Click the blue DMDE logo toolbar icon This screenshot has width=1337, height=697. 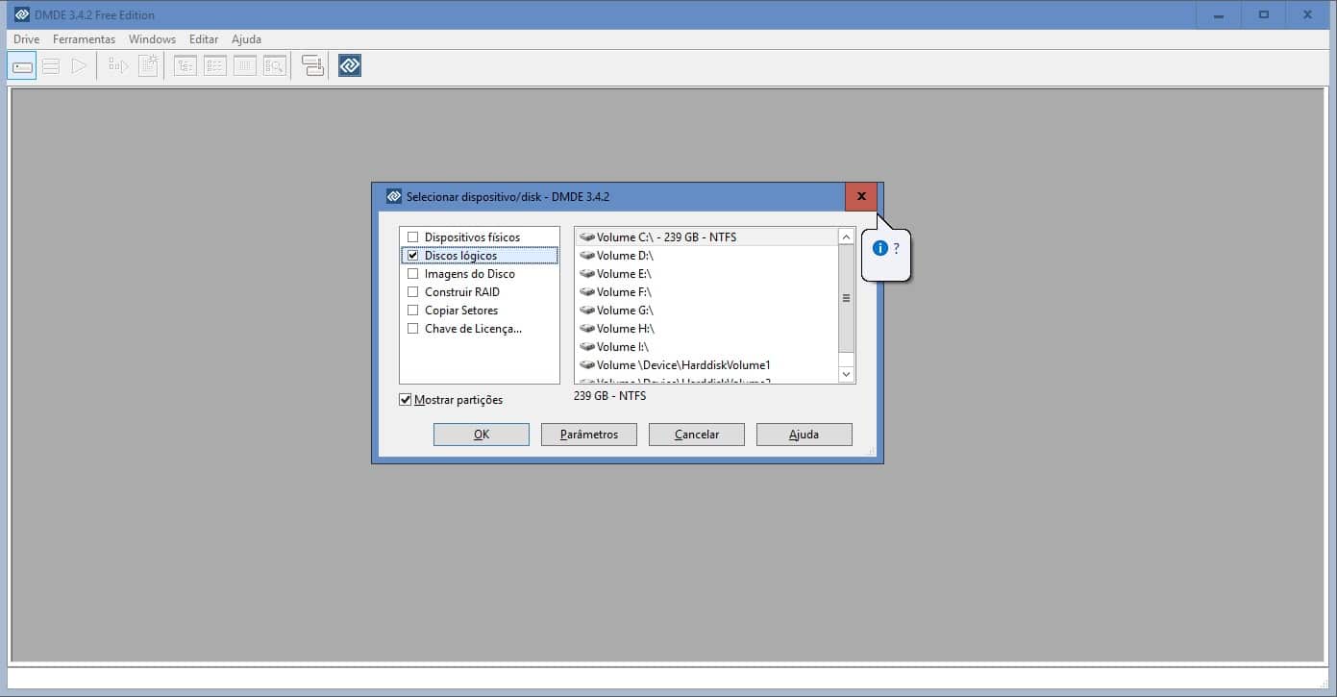[x=350, y=66]
